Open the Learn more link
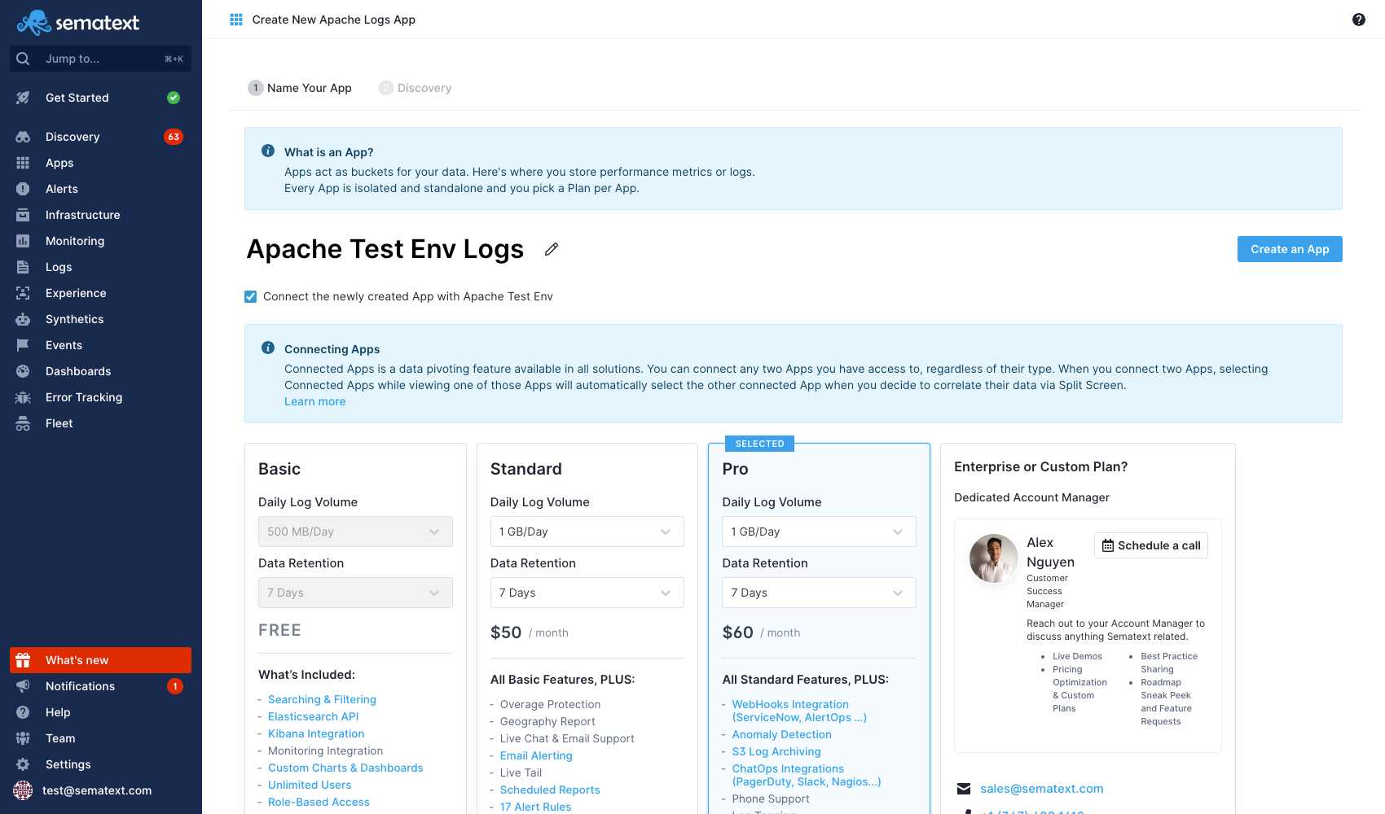The height and width of the screenshot is (814, 1385). (x=315, y=401)
